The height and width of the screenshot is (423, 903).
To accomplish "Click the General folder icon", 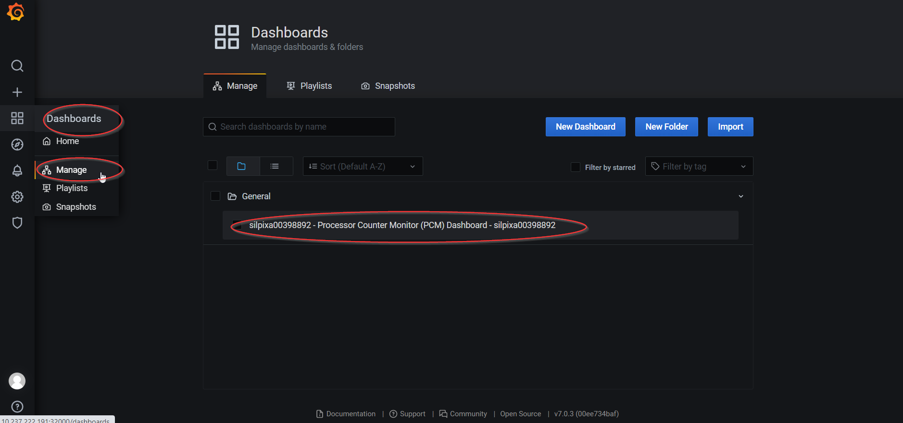I will pos(232,196).
